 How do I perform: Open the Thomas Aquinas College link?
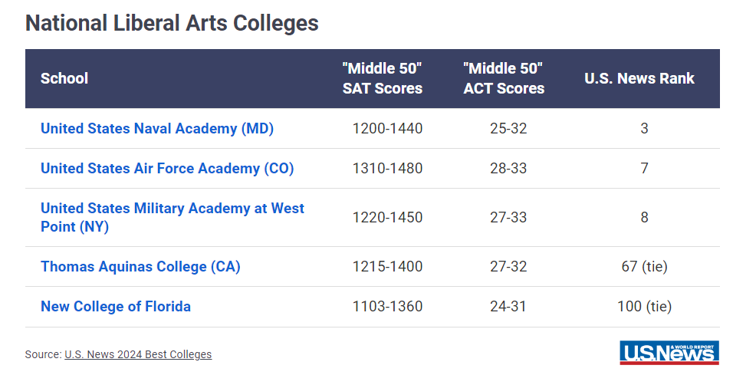[x=140, y=267]
